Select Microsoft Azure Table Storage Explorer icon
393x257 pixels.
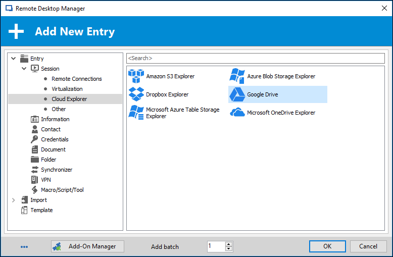pyautogui.click(x=136, y=113)
